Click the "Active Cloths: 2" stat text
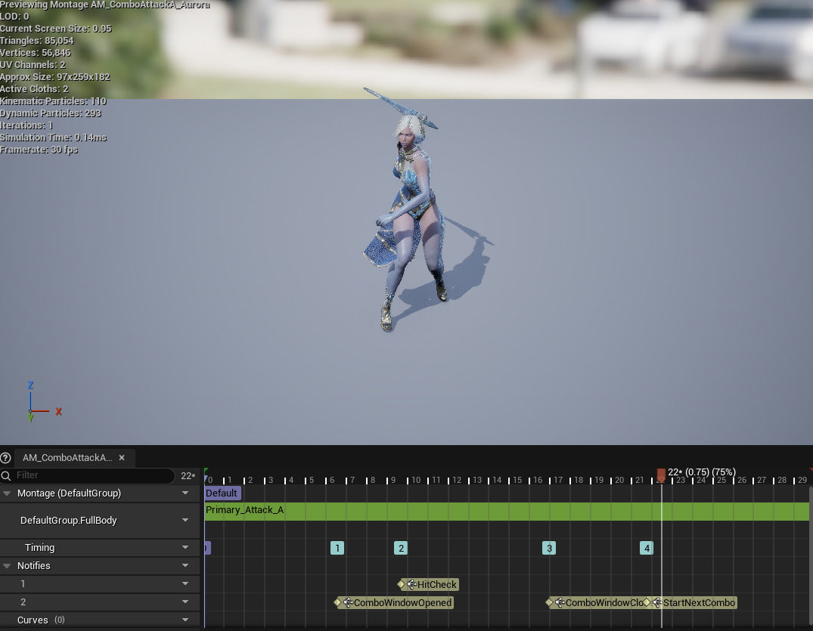Screen dimensions: 813x631 click(34, 89)
